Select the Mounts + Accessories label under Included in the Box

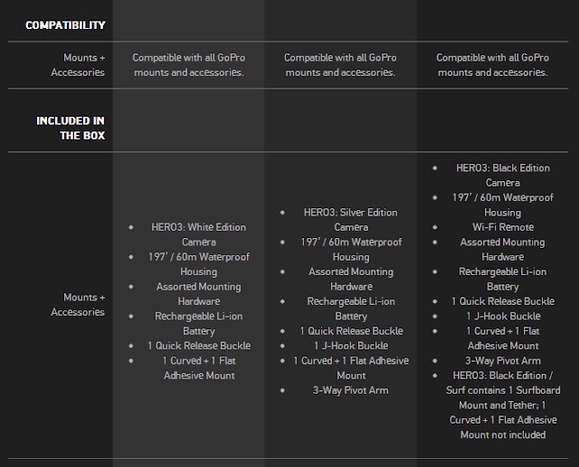pyautogui.click(x=78, y=305)
